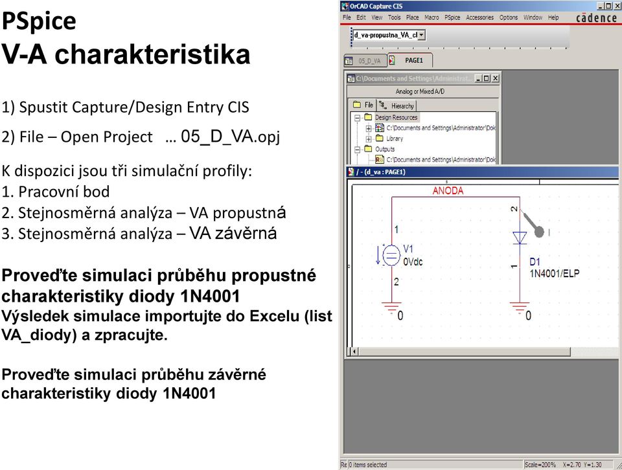Click the ground symbol below D1
This screenshot has width=622, height=470.
(x=520, y=308)
